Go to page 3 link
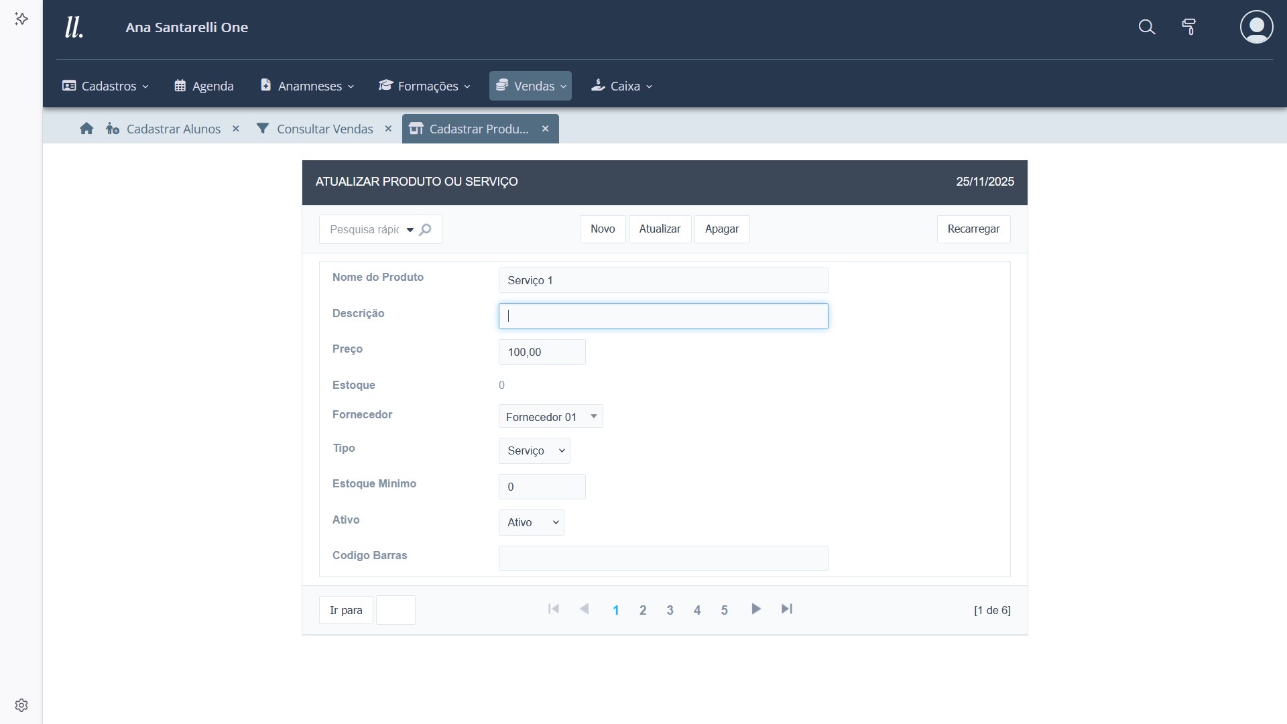The image size is (1287, 724). (x=670, y=610)
